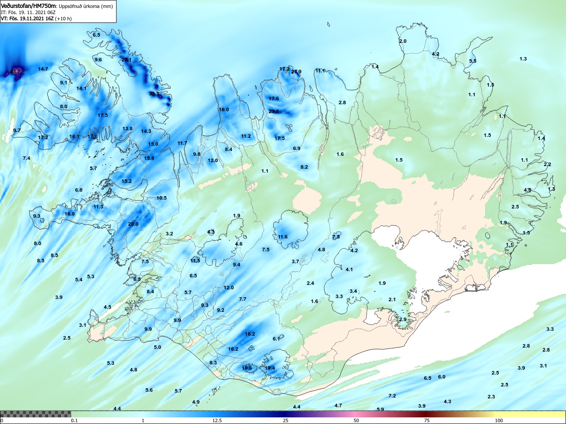Click the 7.2 value at the bottom
This screenshot has height=424, width=566.
[x=392, y=396]
